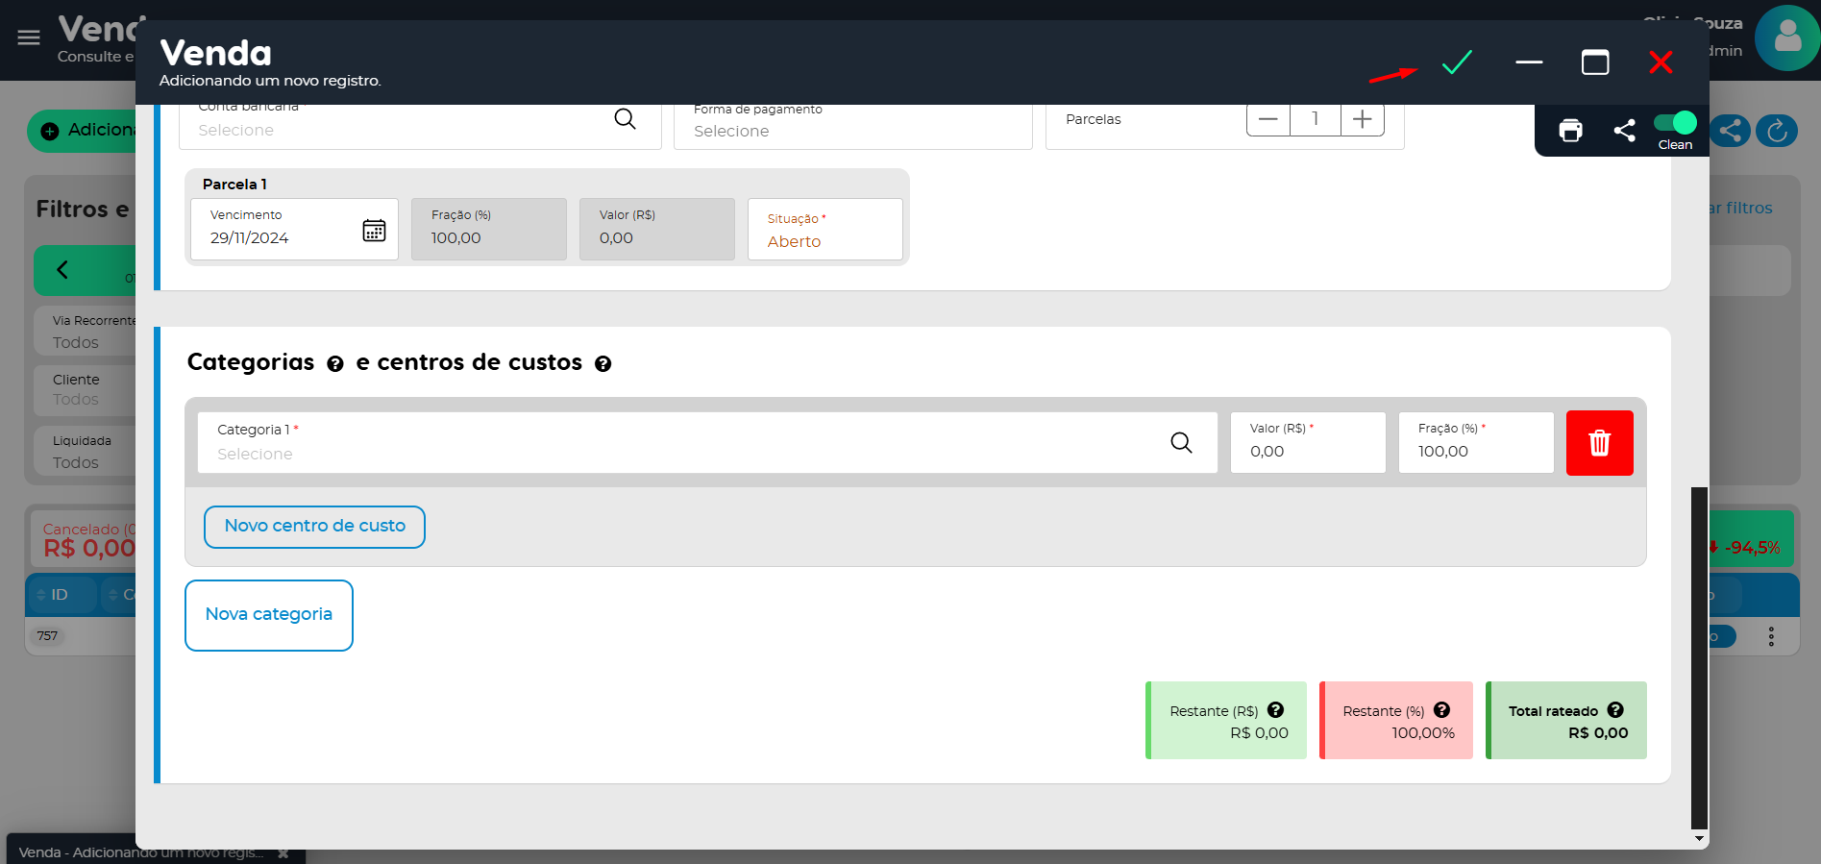Open the hamburger menu in the top bar

pos(29,37)
